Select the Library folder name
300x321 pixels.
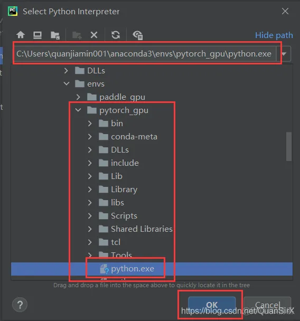click(x=124, y=190)
